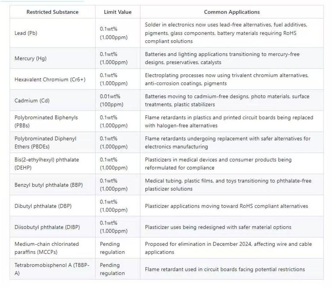The height and width of the screenshot is (288, 333).
Task: Click Medium-chain chlorinated paraffins (MCCPs) cell
Action: (46, 248)
